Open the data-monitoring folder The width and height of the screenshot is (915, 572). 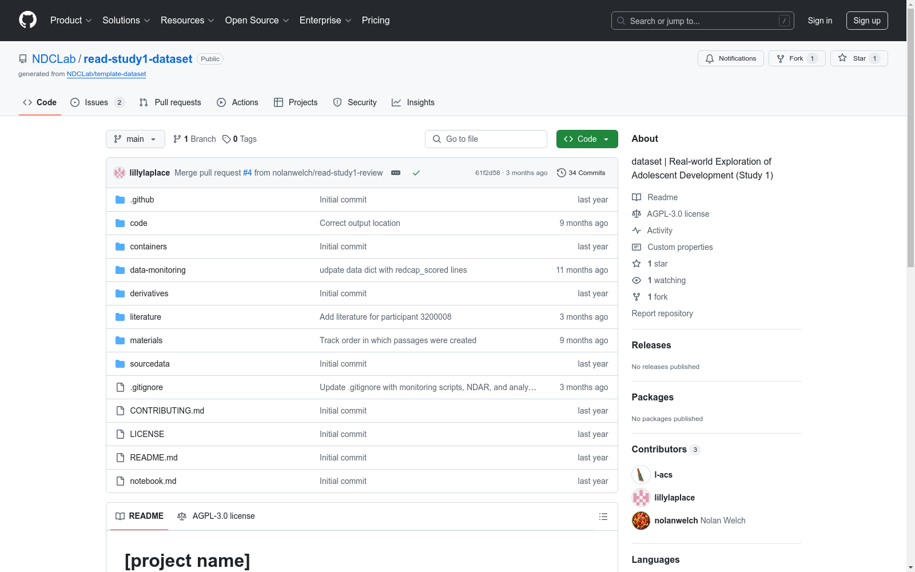coord(158,270)
